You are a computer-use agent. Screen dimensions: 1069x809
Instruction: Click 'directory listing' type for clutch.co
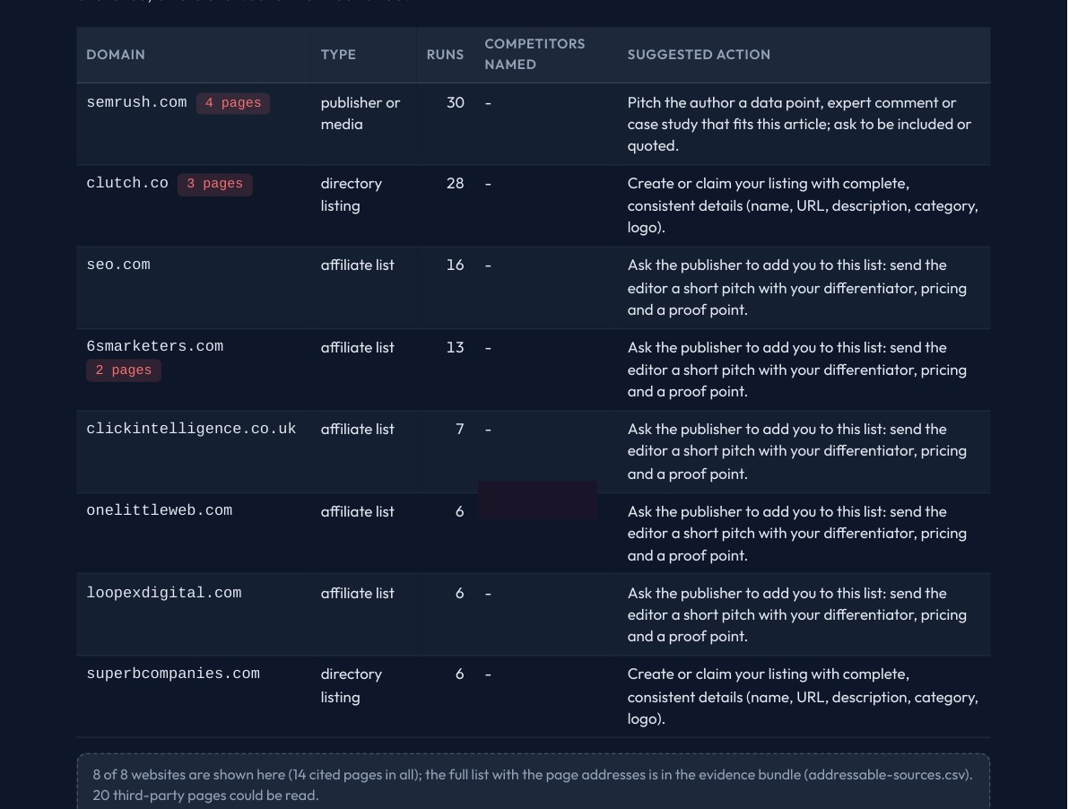click(x=352, y=195)
